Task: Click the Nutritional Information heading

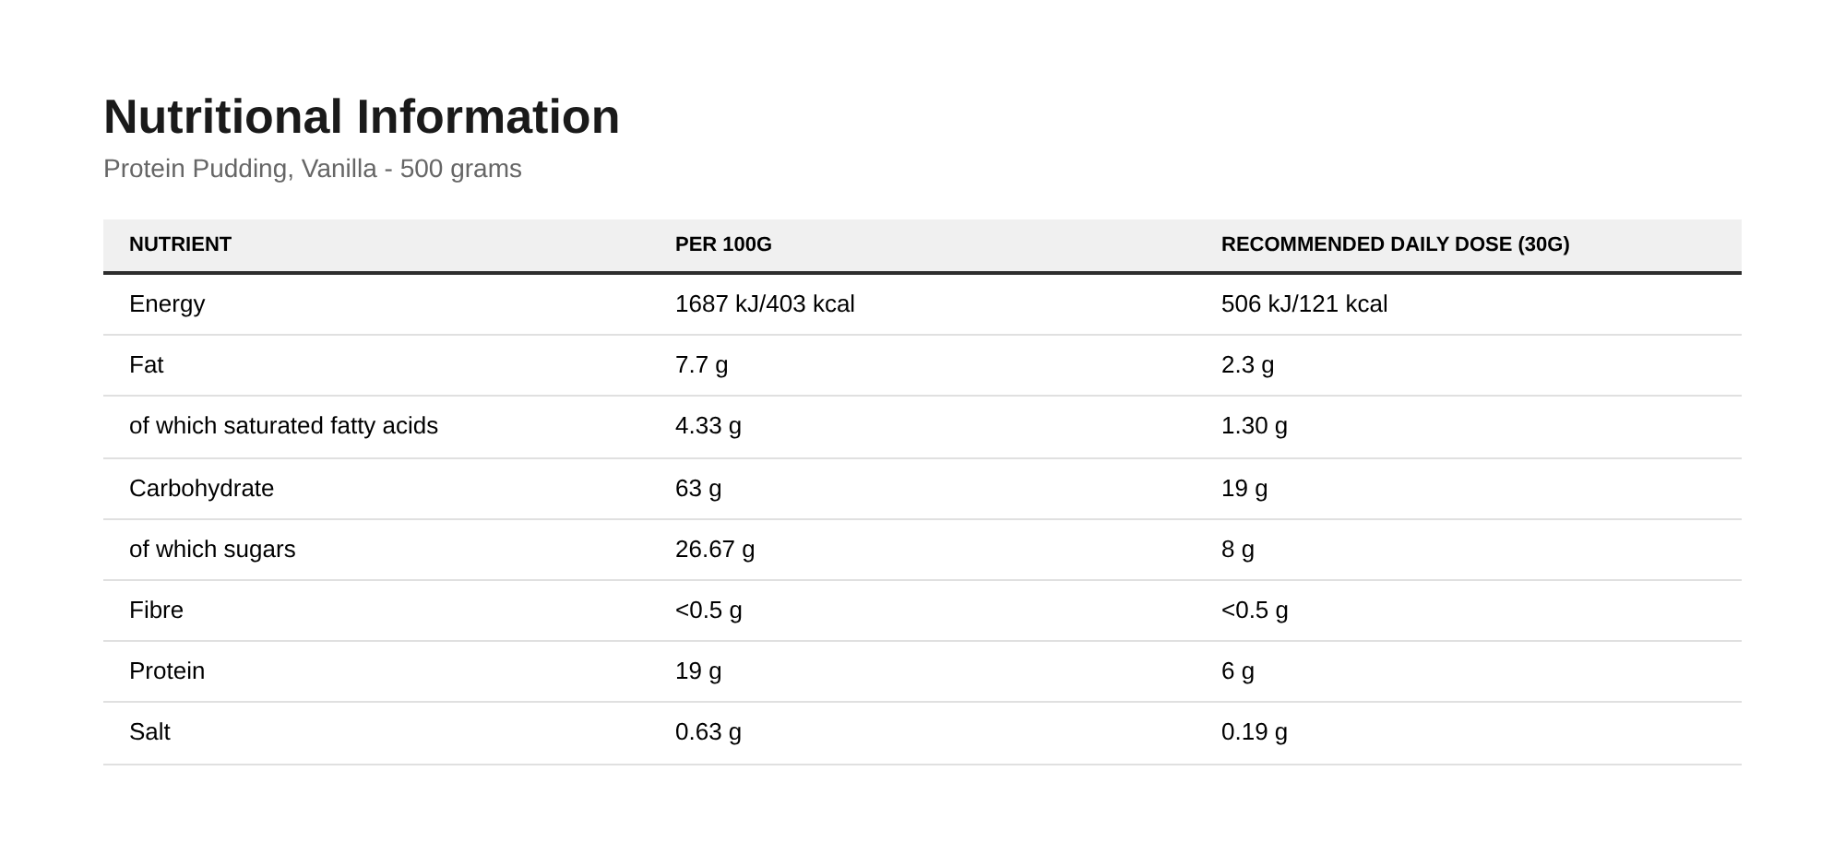Action: 362,117
